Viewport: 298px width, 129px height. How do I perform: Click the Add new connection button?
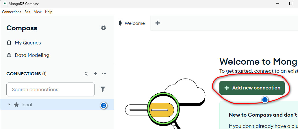pos(252,88)
